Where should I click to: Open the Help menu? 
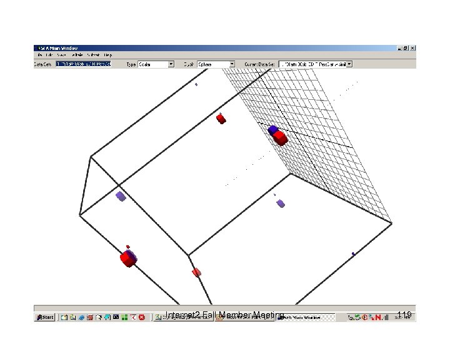point(108,55)
